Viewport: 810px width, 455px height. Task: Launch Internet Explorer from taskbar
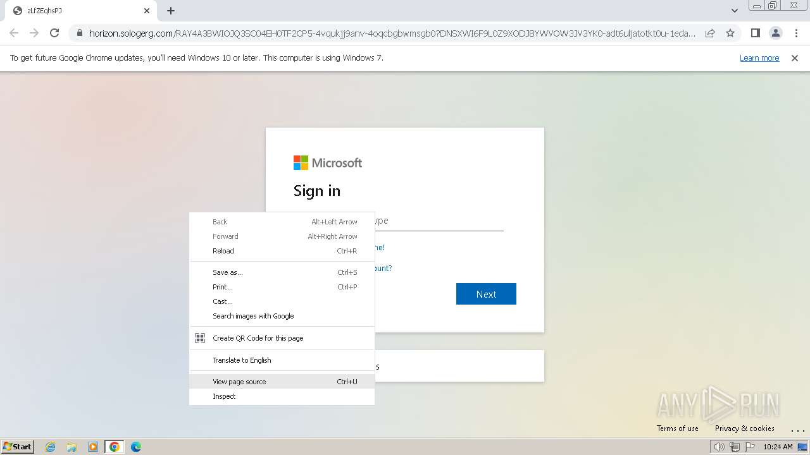pos(51,447)
